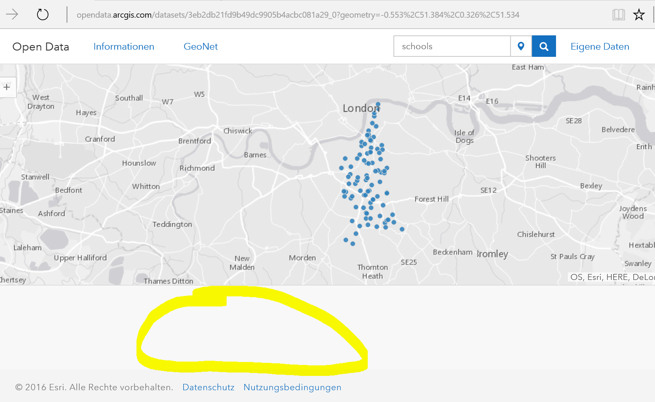This screenshot has height=402, width=655.
Task: Click the Thornton Heath map label
Action: [x=373, y=272]
